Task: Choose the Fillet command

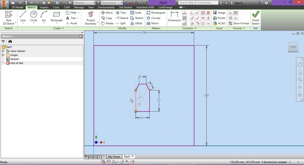Action: coord(71,12)
